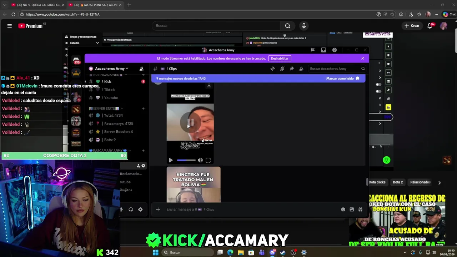Play the Barbie Flowers clip video
Viewport: 457px width, 257px height.
point(171,160)
